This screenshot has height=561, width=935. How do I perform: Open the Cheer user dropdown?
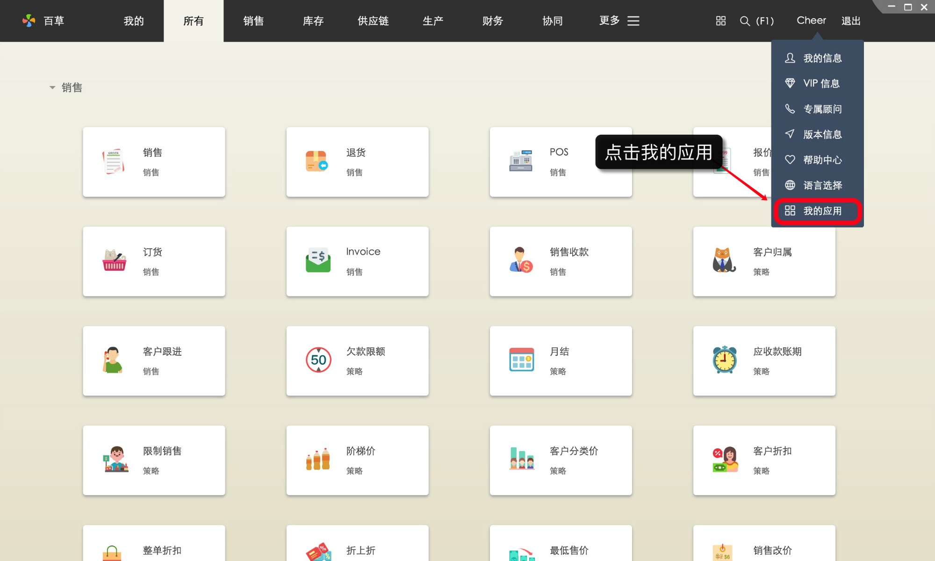point(811,21)
